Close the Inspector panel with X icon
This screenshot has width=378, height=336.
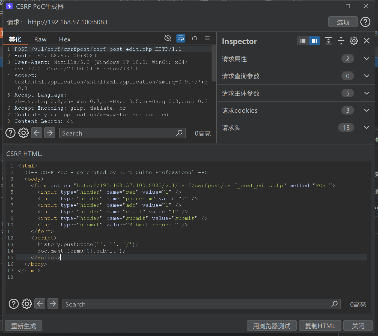tap(367, 41)
